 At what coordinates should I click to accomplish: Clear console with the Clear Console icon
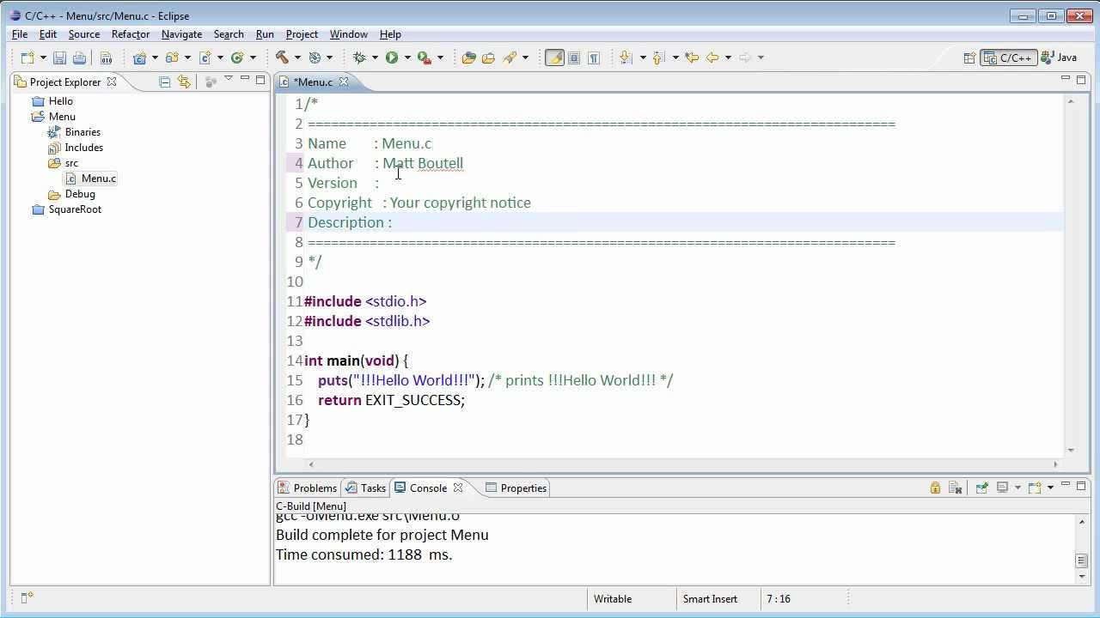(955, 488)
